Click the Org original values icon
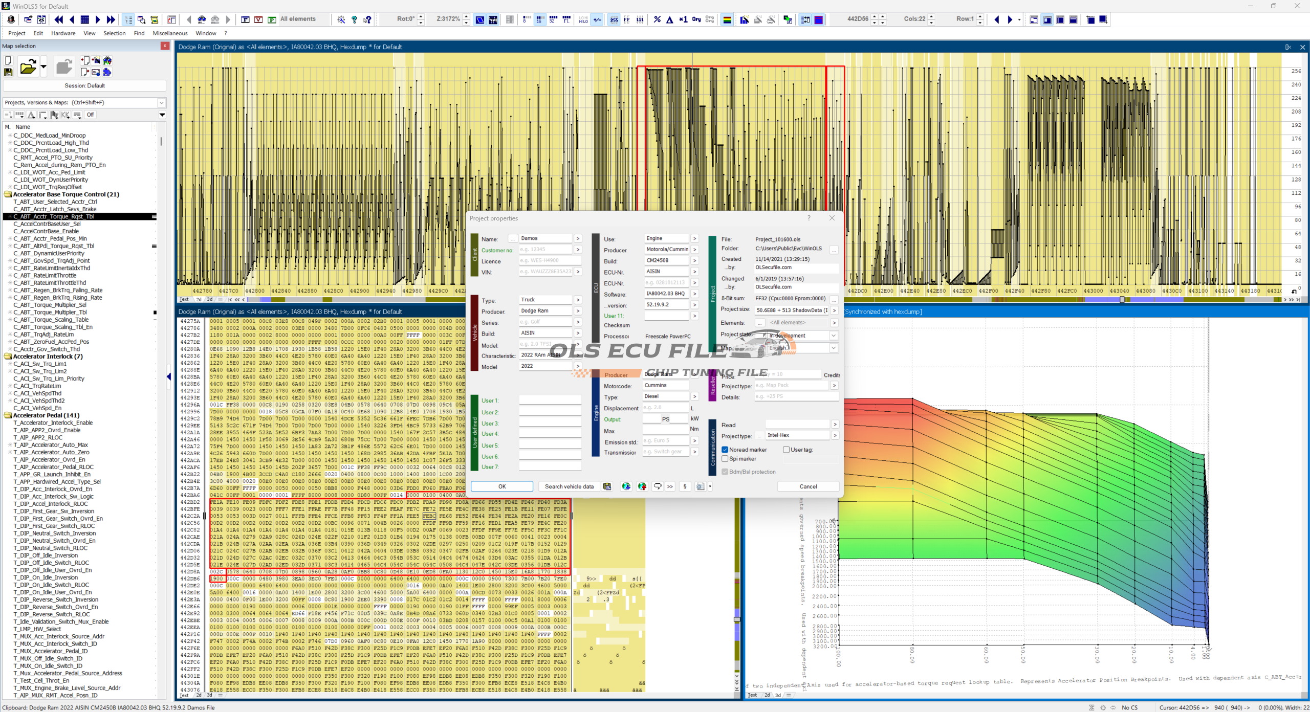 [696, 19]
